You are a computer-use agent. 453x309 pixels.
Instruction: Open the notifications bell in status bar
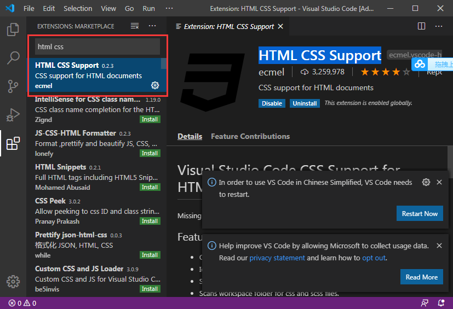click(441, 303)
